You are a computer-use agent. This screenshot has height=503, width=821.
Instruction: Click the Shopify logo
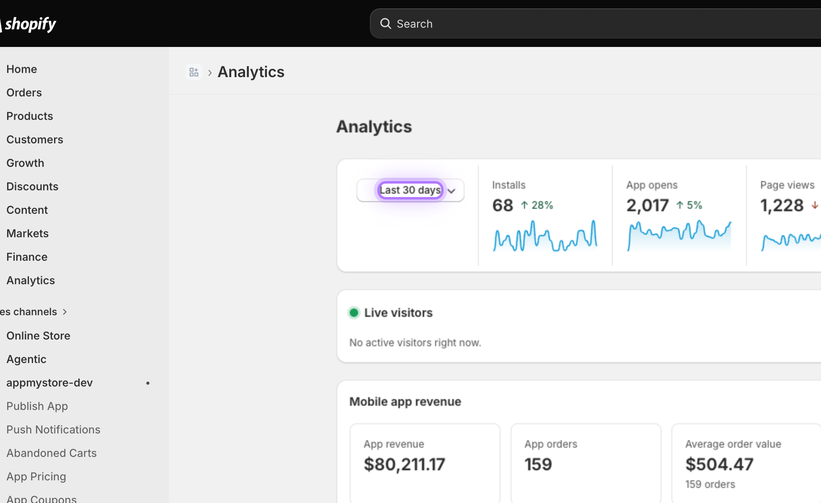28,24
